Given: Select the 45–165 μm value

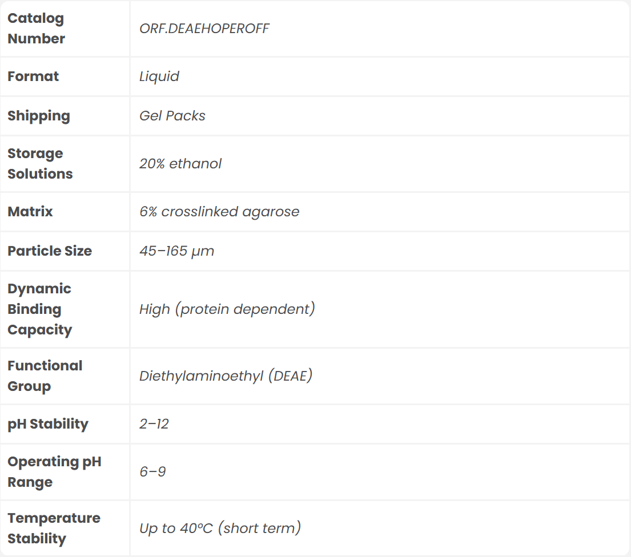Looking at the screenshot, I should point(177,251).
